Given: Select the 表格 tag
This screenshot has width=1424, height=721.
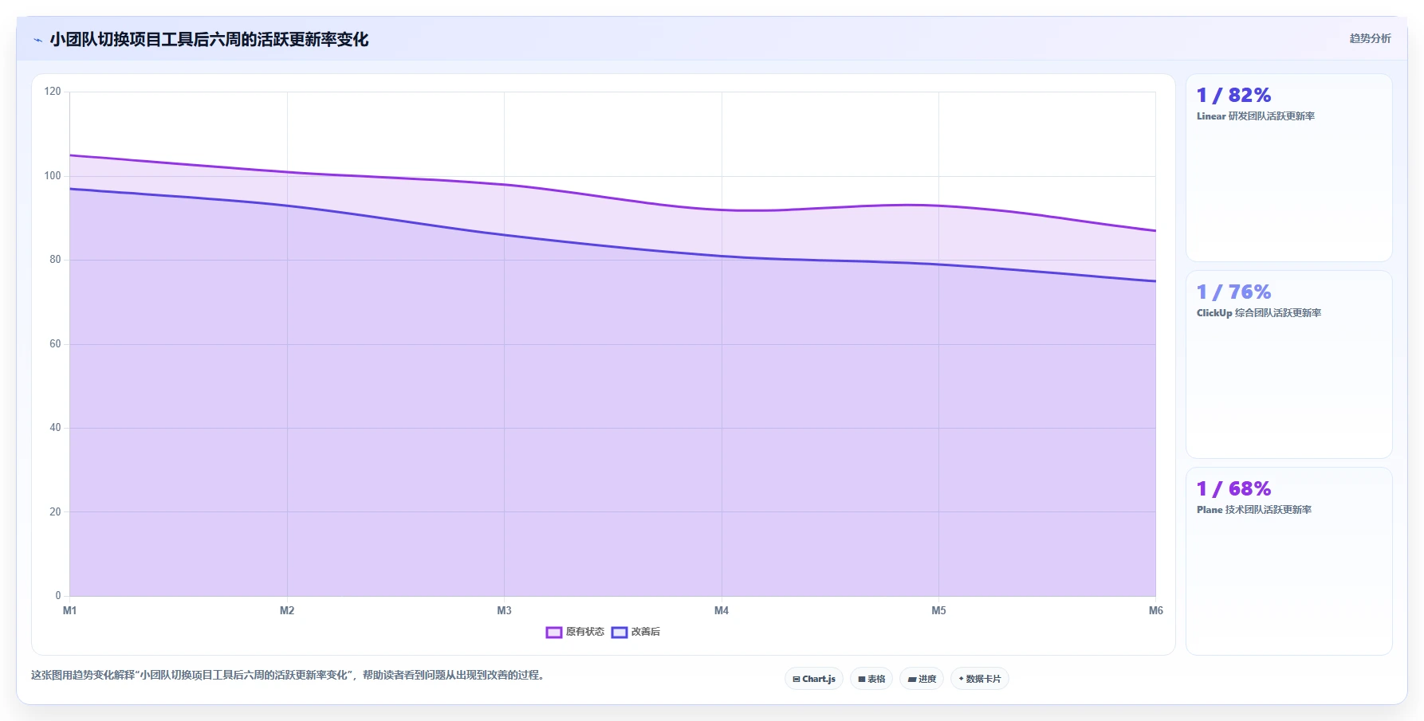Looking at the screenshot, I should (x=871, y=679).
